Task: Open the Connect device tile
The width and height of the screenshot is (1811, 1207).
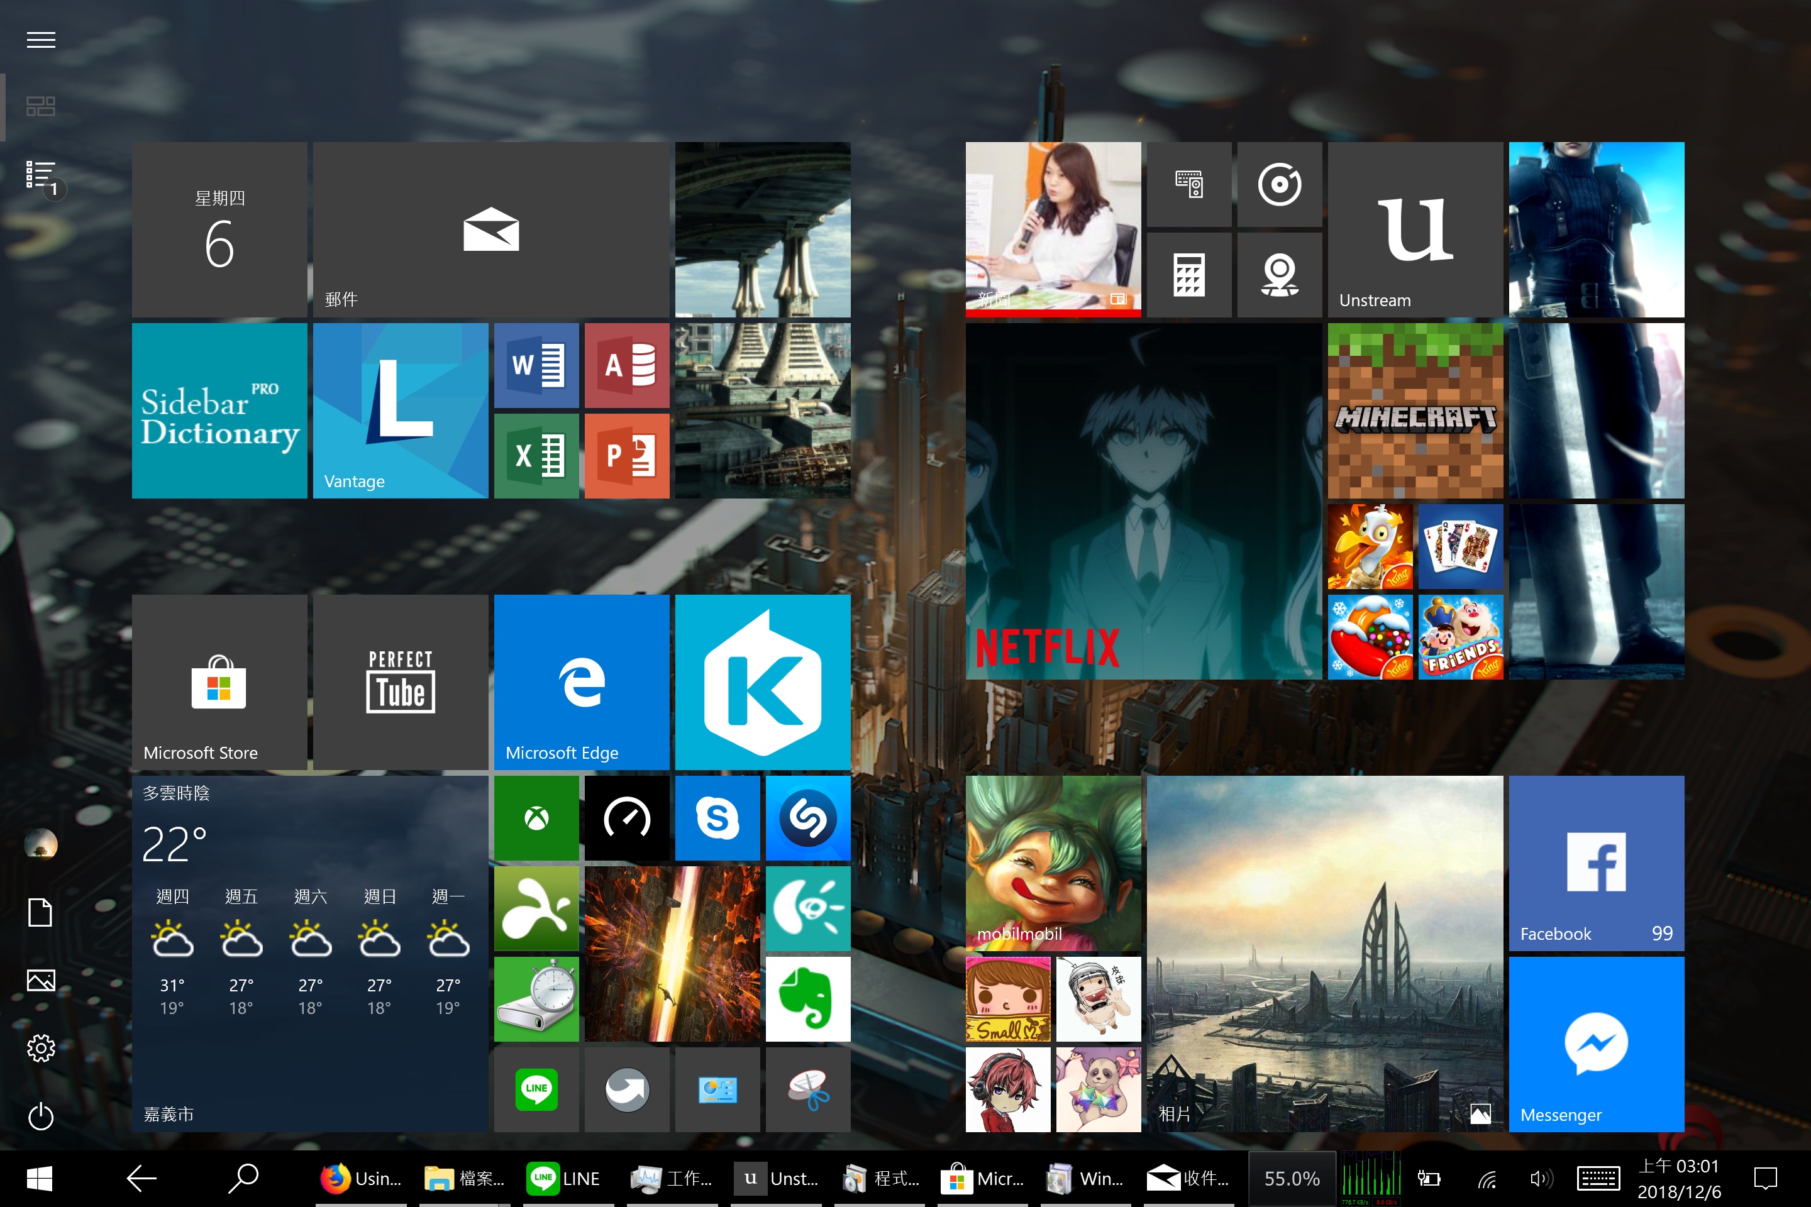Action: point(1189,184)
